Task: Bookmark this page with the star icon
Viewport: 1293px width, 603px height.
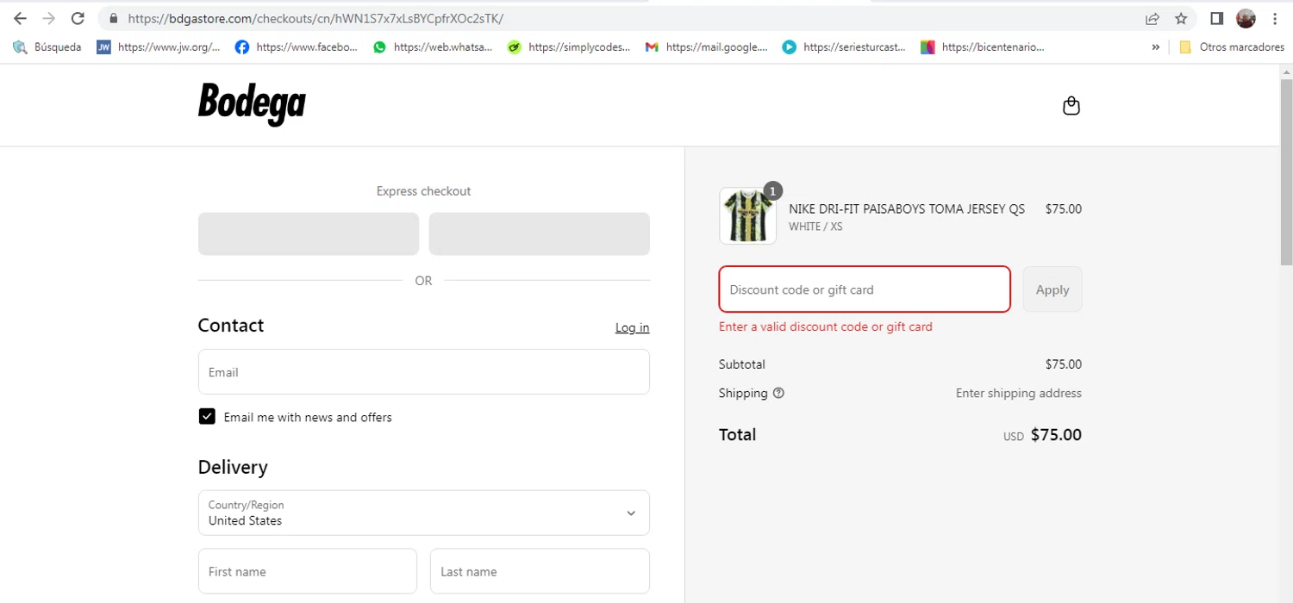Action: 1181,18
